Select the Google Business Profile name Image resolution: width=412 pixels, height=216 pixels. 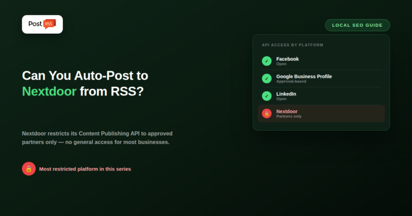click(x=304, y=76)
